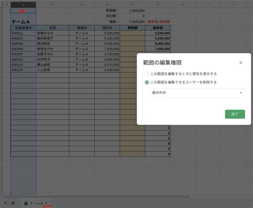253x208 pixels.
Task: Select employee number cell A00135
Action: pos(23,70)
